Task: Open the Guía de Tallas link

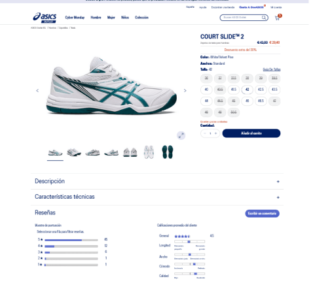Action: (272, 69)
